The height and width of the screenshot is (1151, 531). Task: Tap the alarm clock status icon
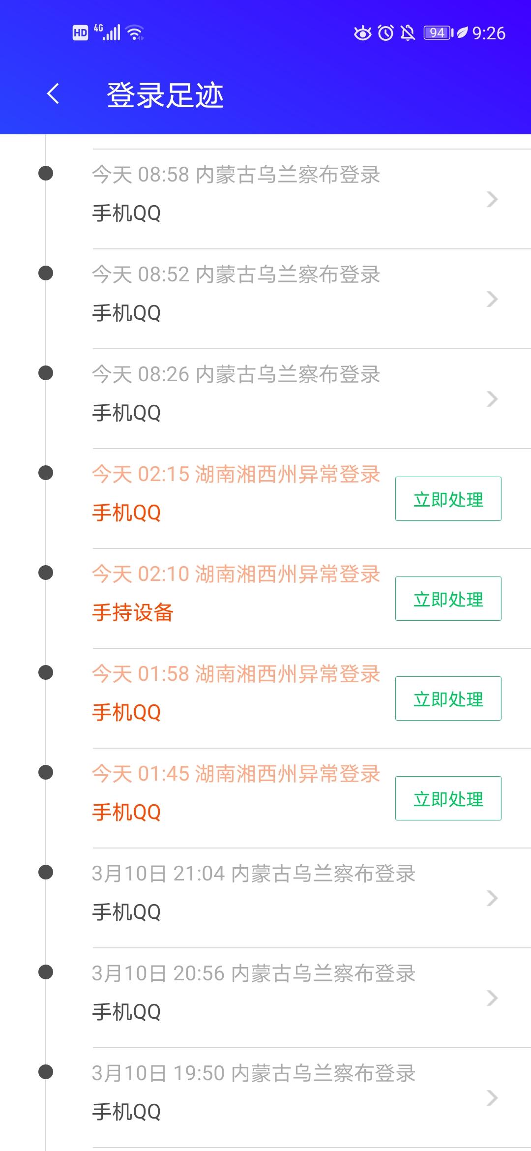pos(386,33)
